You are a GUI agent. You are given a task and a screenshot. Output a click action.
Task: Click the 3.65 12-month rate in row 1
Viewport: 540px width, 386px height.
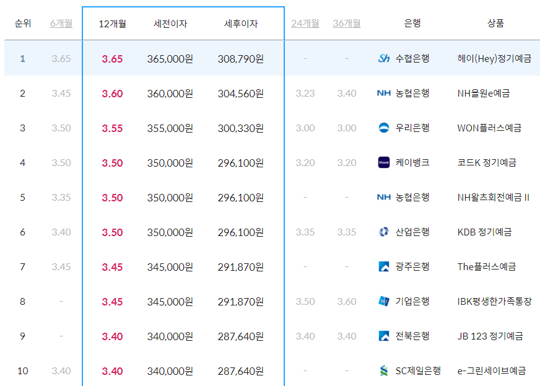(x=112, y=59)
